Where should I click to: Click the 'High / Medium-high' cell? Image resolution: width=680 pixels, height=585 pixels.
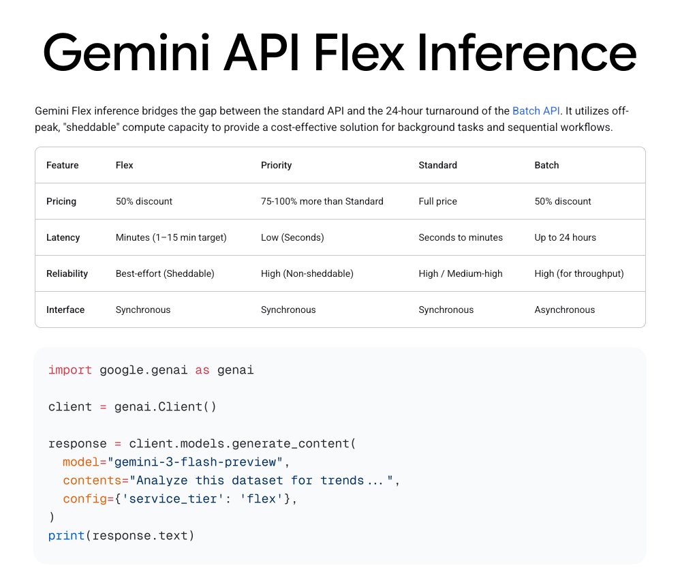[461, 274]
